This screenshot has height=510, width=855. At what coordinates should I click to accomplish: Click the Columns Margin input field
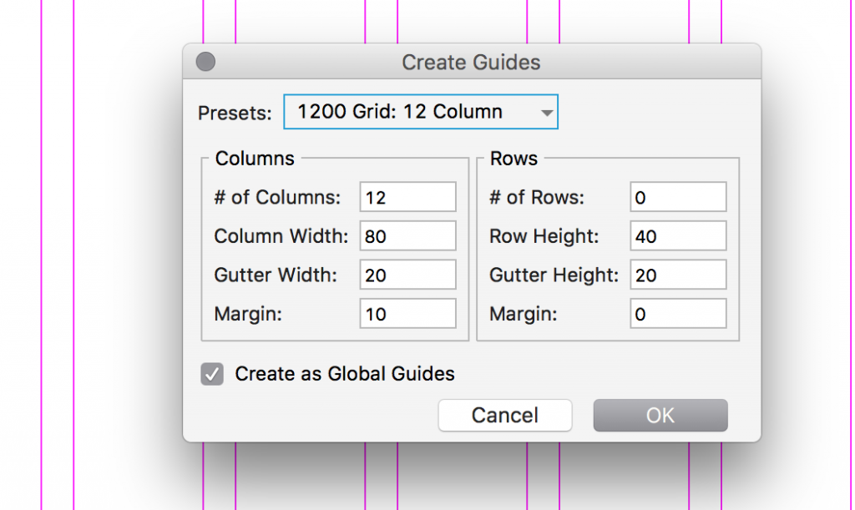point(408,314)
